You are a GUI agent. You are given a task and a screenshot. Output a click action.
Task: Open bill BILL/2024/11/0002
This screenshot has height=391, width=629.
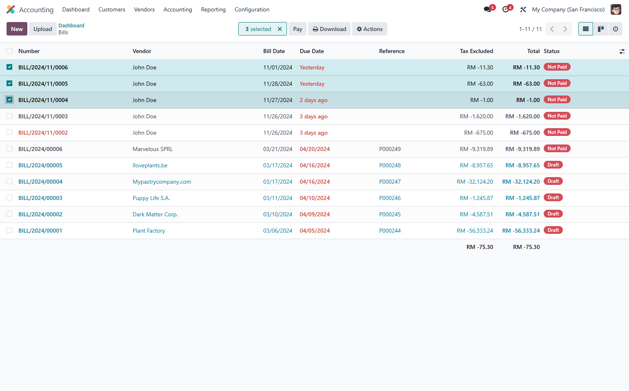pos(43,133)
